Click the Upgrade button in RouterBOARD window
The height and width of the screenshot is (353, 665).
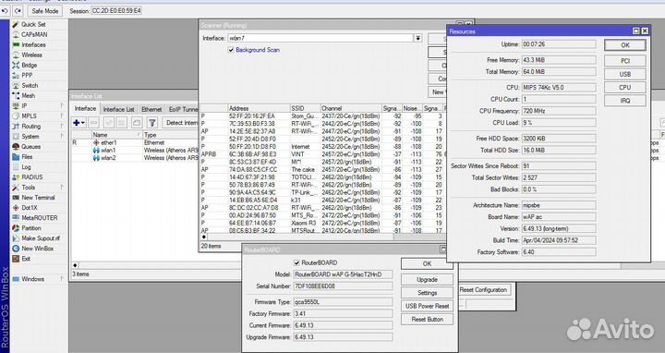tap(427, 280)
